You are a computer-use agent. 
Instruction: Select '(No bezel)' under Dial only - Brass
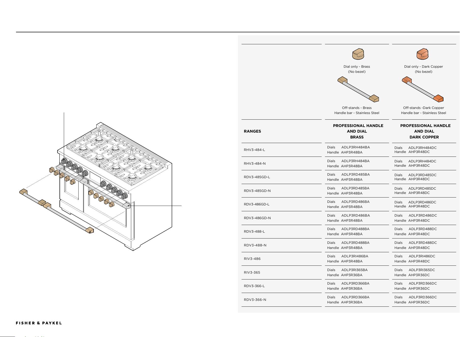357,72
